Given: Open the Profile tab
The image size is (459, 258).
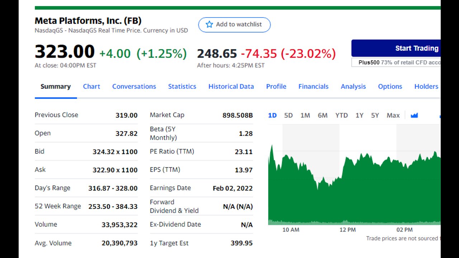Looking at the screenshot, I should pos(276,86).
